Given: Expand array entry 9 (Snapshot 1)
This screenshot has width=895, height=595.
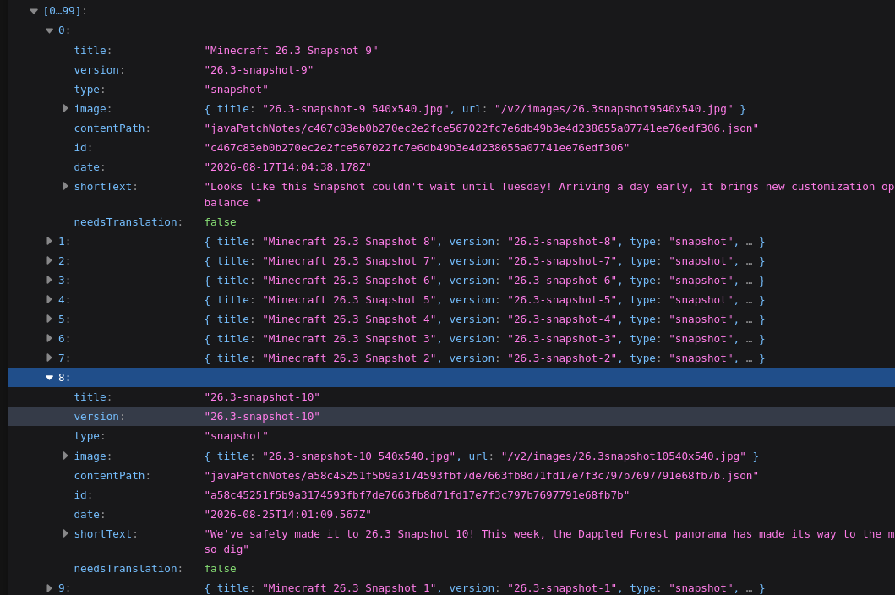Looking at the screenshot, I should point(49,587).
